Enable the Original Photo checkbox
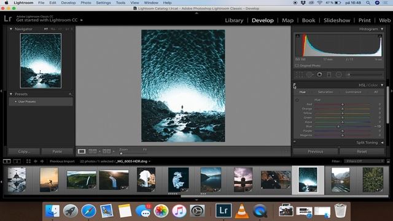393x221 pixels. pyautogui.click(x=297, y=66)
